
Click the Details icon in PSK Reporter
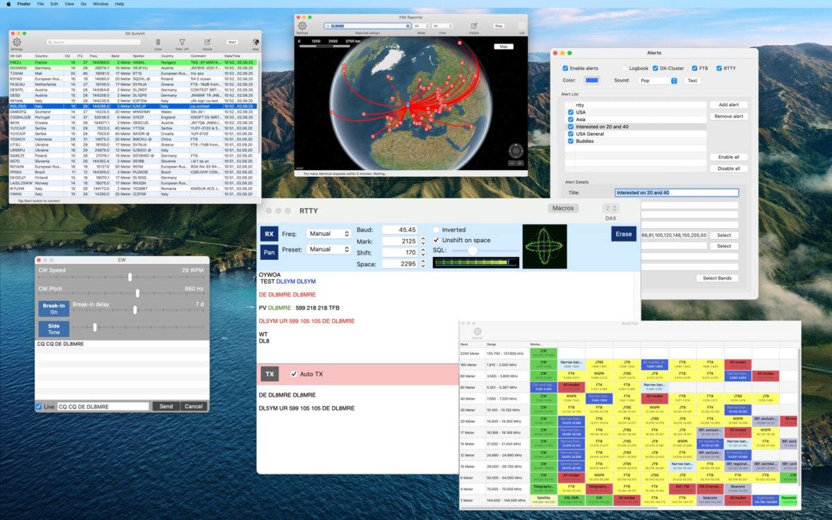(x=474, y=26)
